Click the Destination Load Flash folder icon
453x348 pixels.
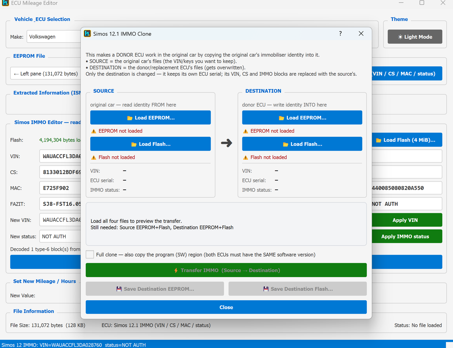click(286, 144)
